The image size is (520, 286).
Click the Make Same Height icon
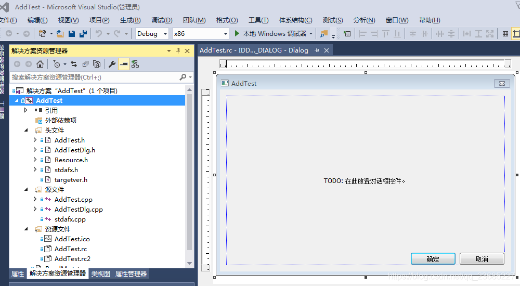coord(478,33)
